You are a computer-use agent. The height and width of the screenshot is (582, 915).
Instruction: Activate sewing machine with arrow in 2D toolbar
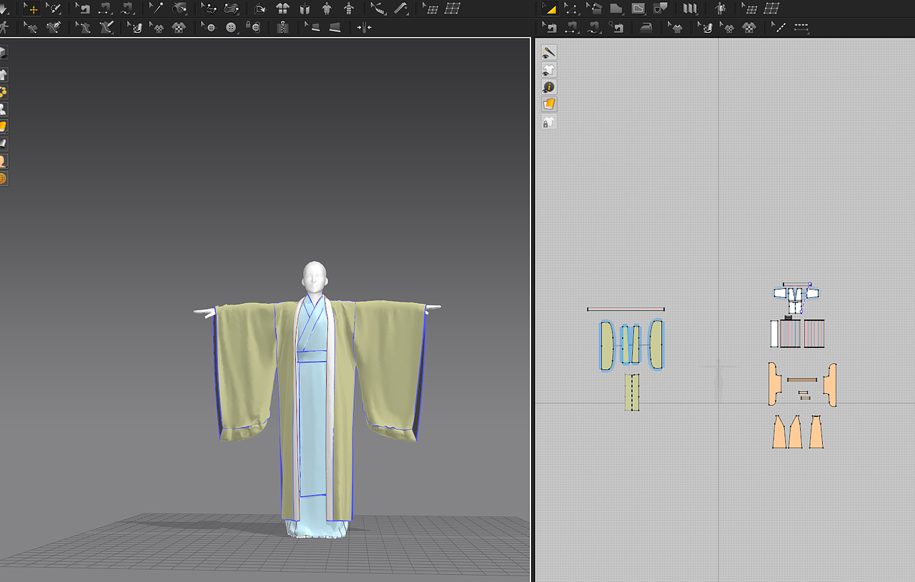pyautogui.click(x=549, y=27)
